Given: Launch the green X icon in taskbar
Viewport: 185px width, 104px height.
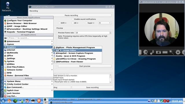Looking at the screenshot, I should coord(15,101).
